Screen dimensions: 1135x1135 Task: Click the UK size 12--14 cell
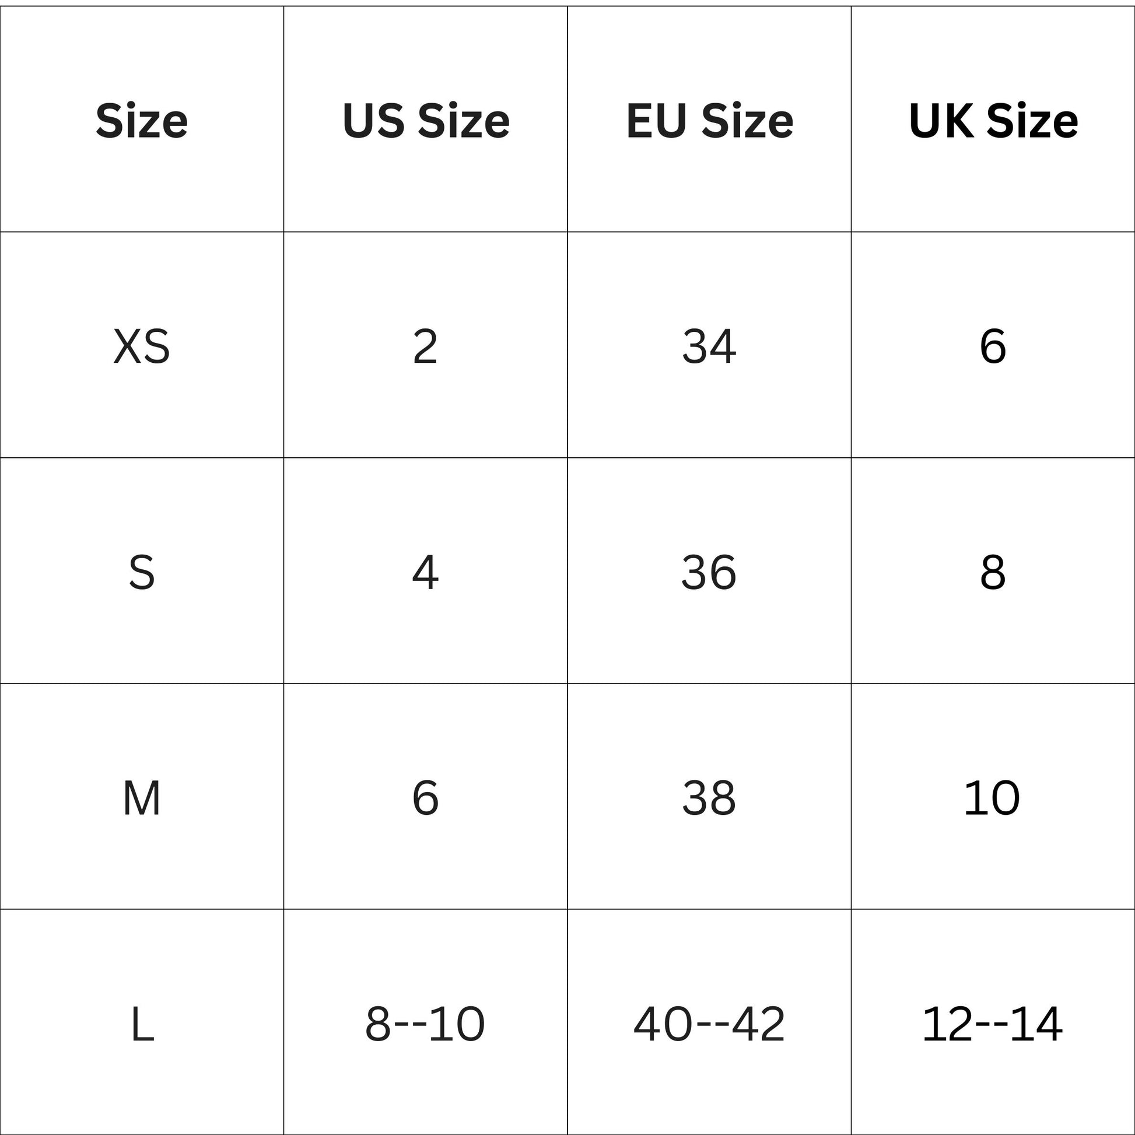click(x=993, y=1024)
